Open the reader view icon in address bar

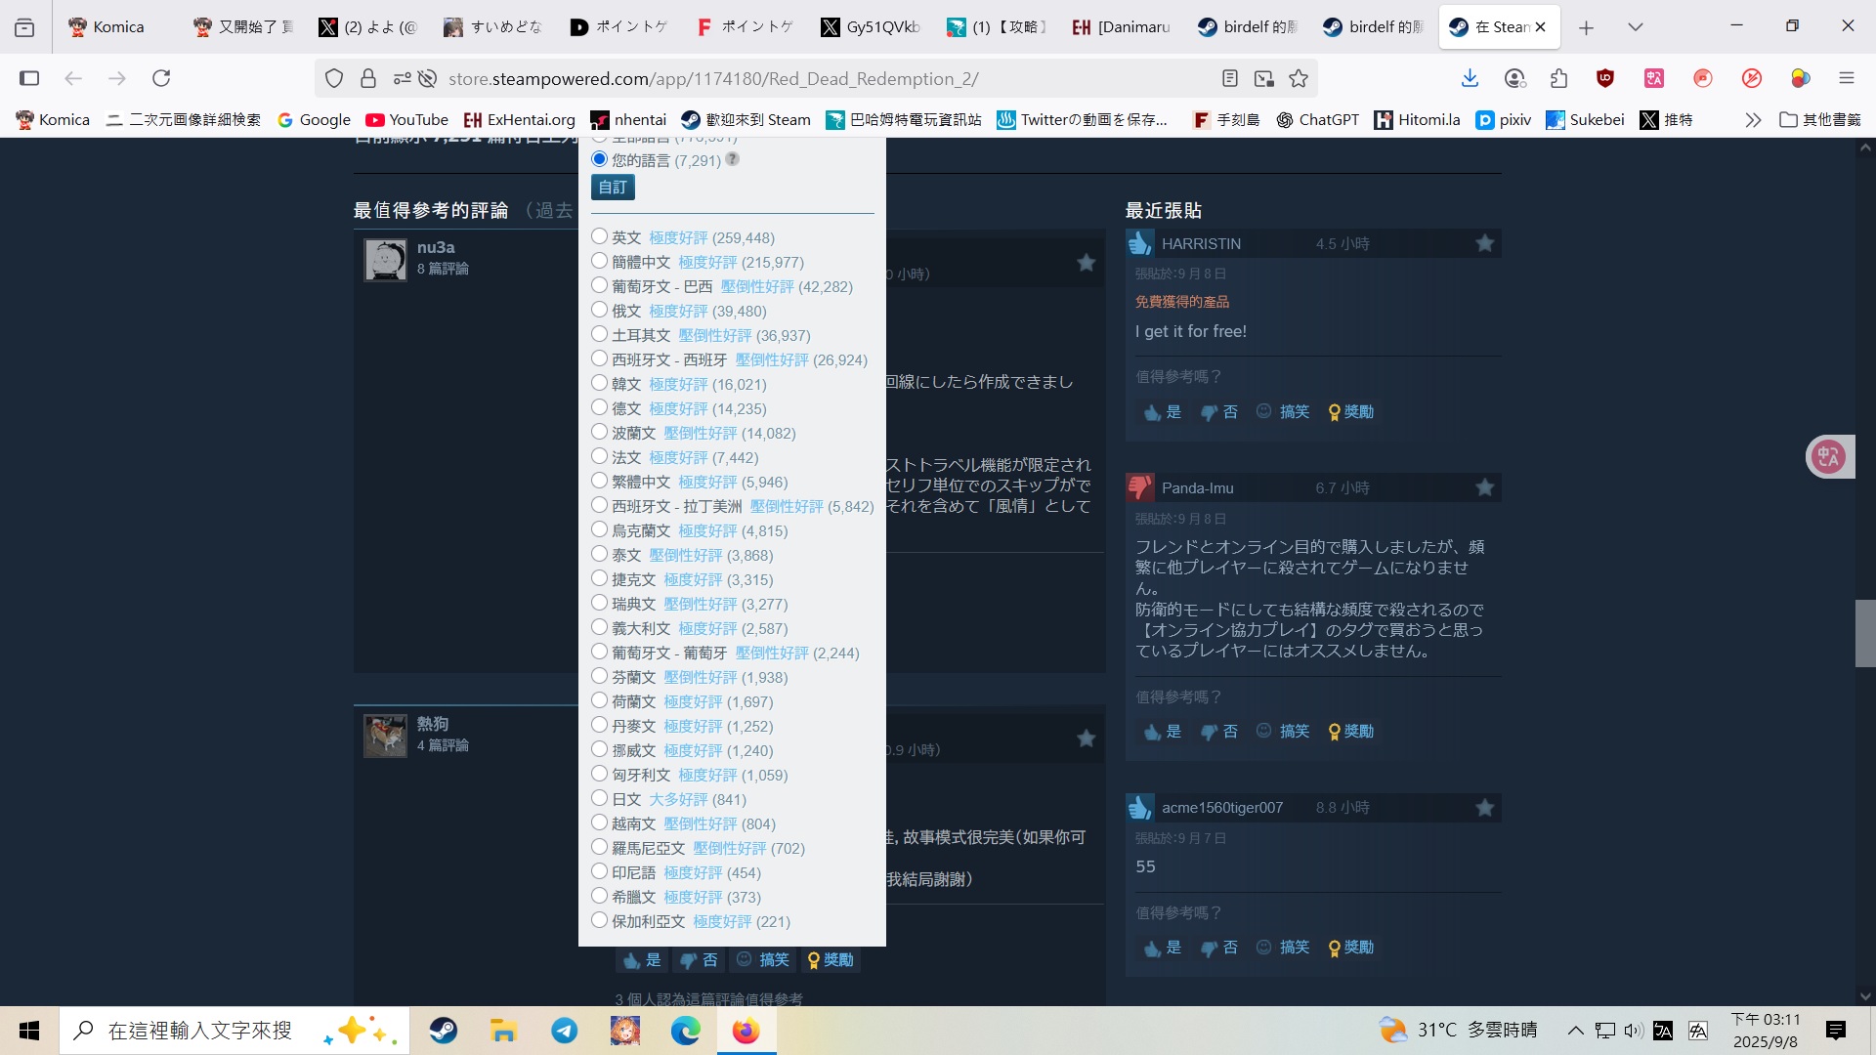1230,78
